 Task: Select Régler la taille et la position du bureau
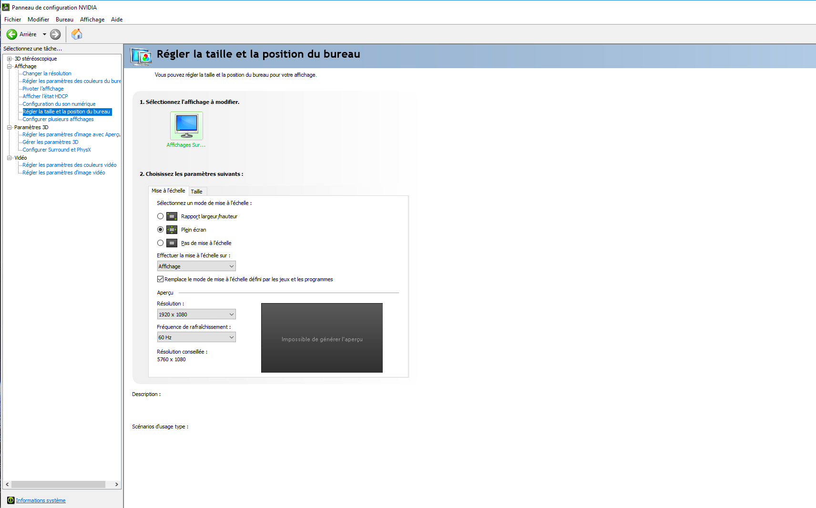point(67,112)
